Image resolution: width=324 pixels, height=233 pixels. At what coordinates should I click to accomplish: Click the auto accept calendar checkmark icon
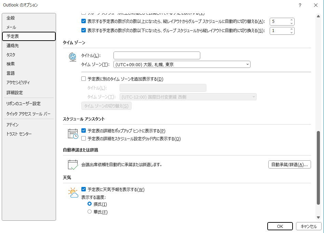73,165
